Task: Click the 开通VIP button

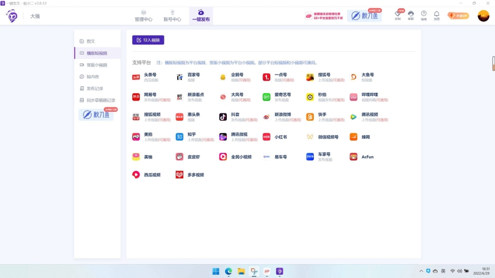Action: pyautogui.click(x=458, y=16)
